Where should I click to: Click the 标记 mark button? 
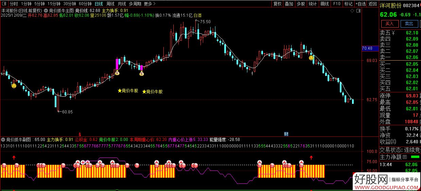(x=348, y=4)
